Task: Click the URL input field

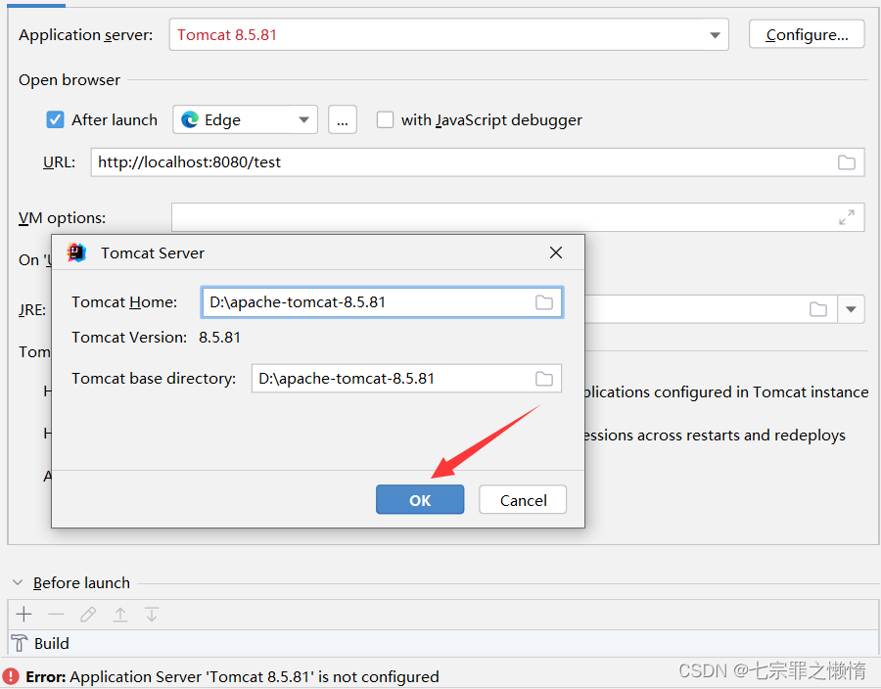Action: coord(477,162)
